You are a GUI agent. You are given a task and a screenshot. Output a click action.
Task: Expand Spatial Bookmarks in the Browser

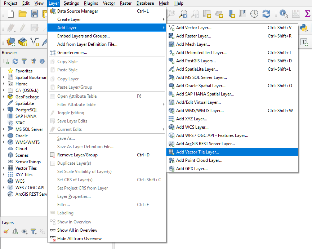tap(3, 77)
